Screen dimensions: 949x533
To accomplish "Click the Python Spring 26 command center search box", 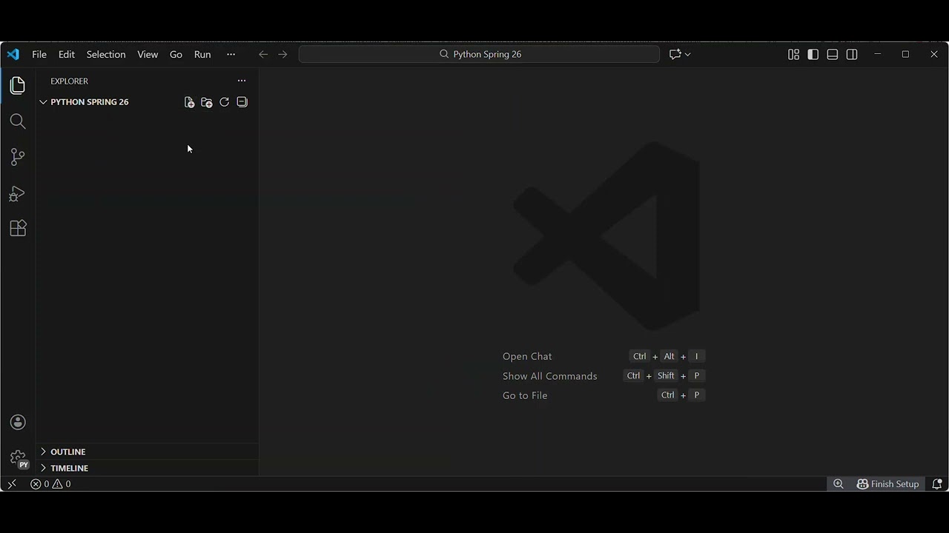I will pos(479,54).
